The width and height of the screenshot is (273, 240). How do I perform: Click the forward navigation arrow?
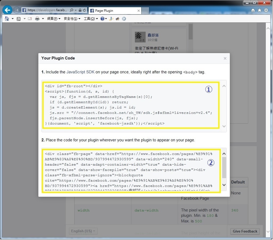pos(17,10)
